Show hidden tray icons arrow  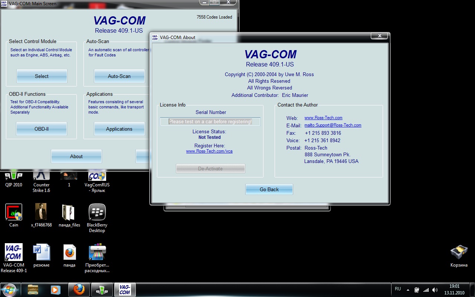[x=408, y=290]
